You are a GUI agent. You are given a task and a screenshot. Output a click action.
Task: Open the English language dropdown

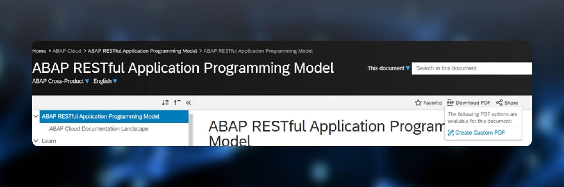[x=105, y=81]
